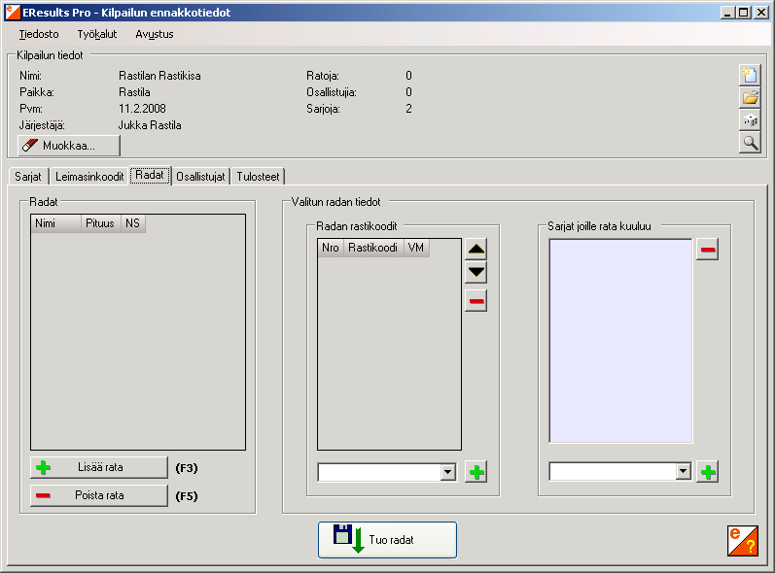Click the EResults Pro title bar icon
Viewport: 775px width, 573px height.
click(x=13, y=13)
